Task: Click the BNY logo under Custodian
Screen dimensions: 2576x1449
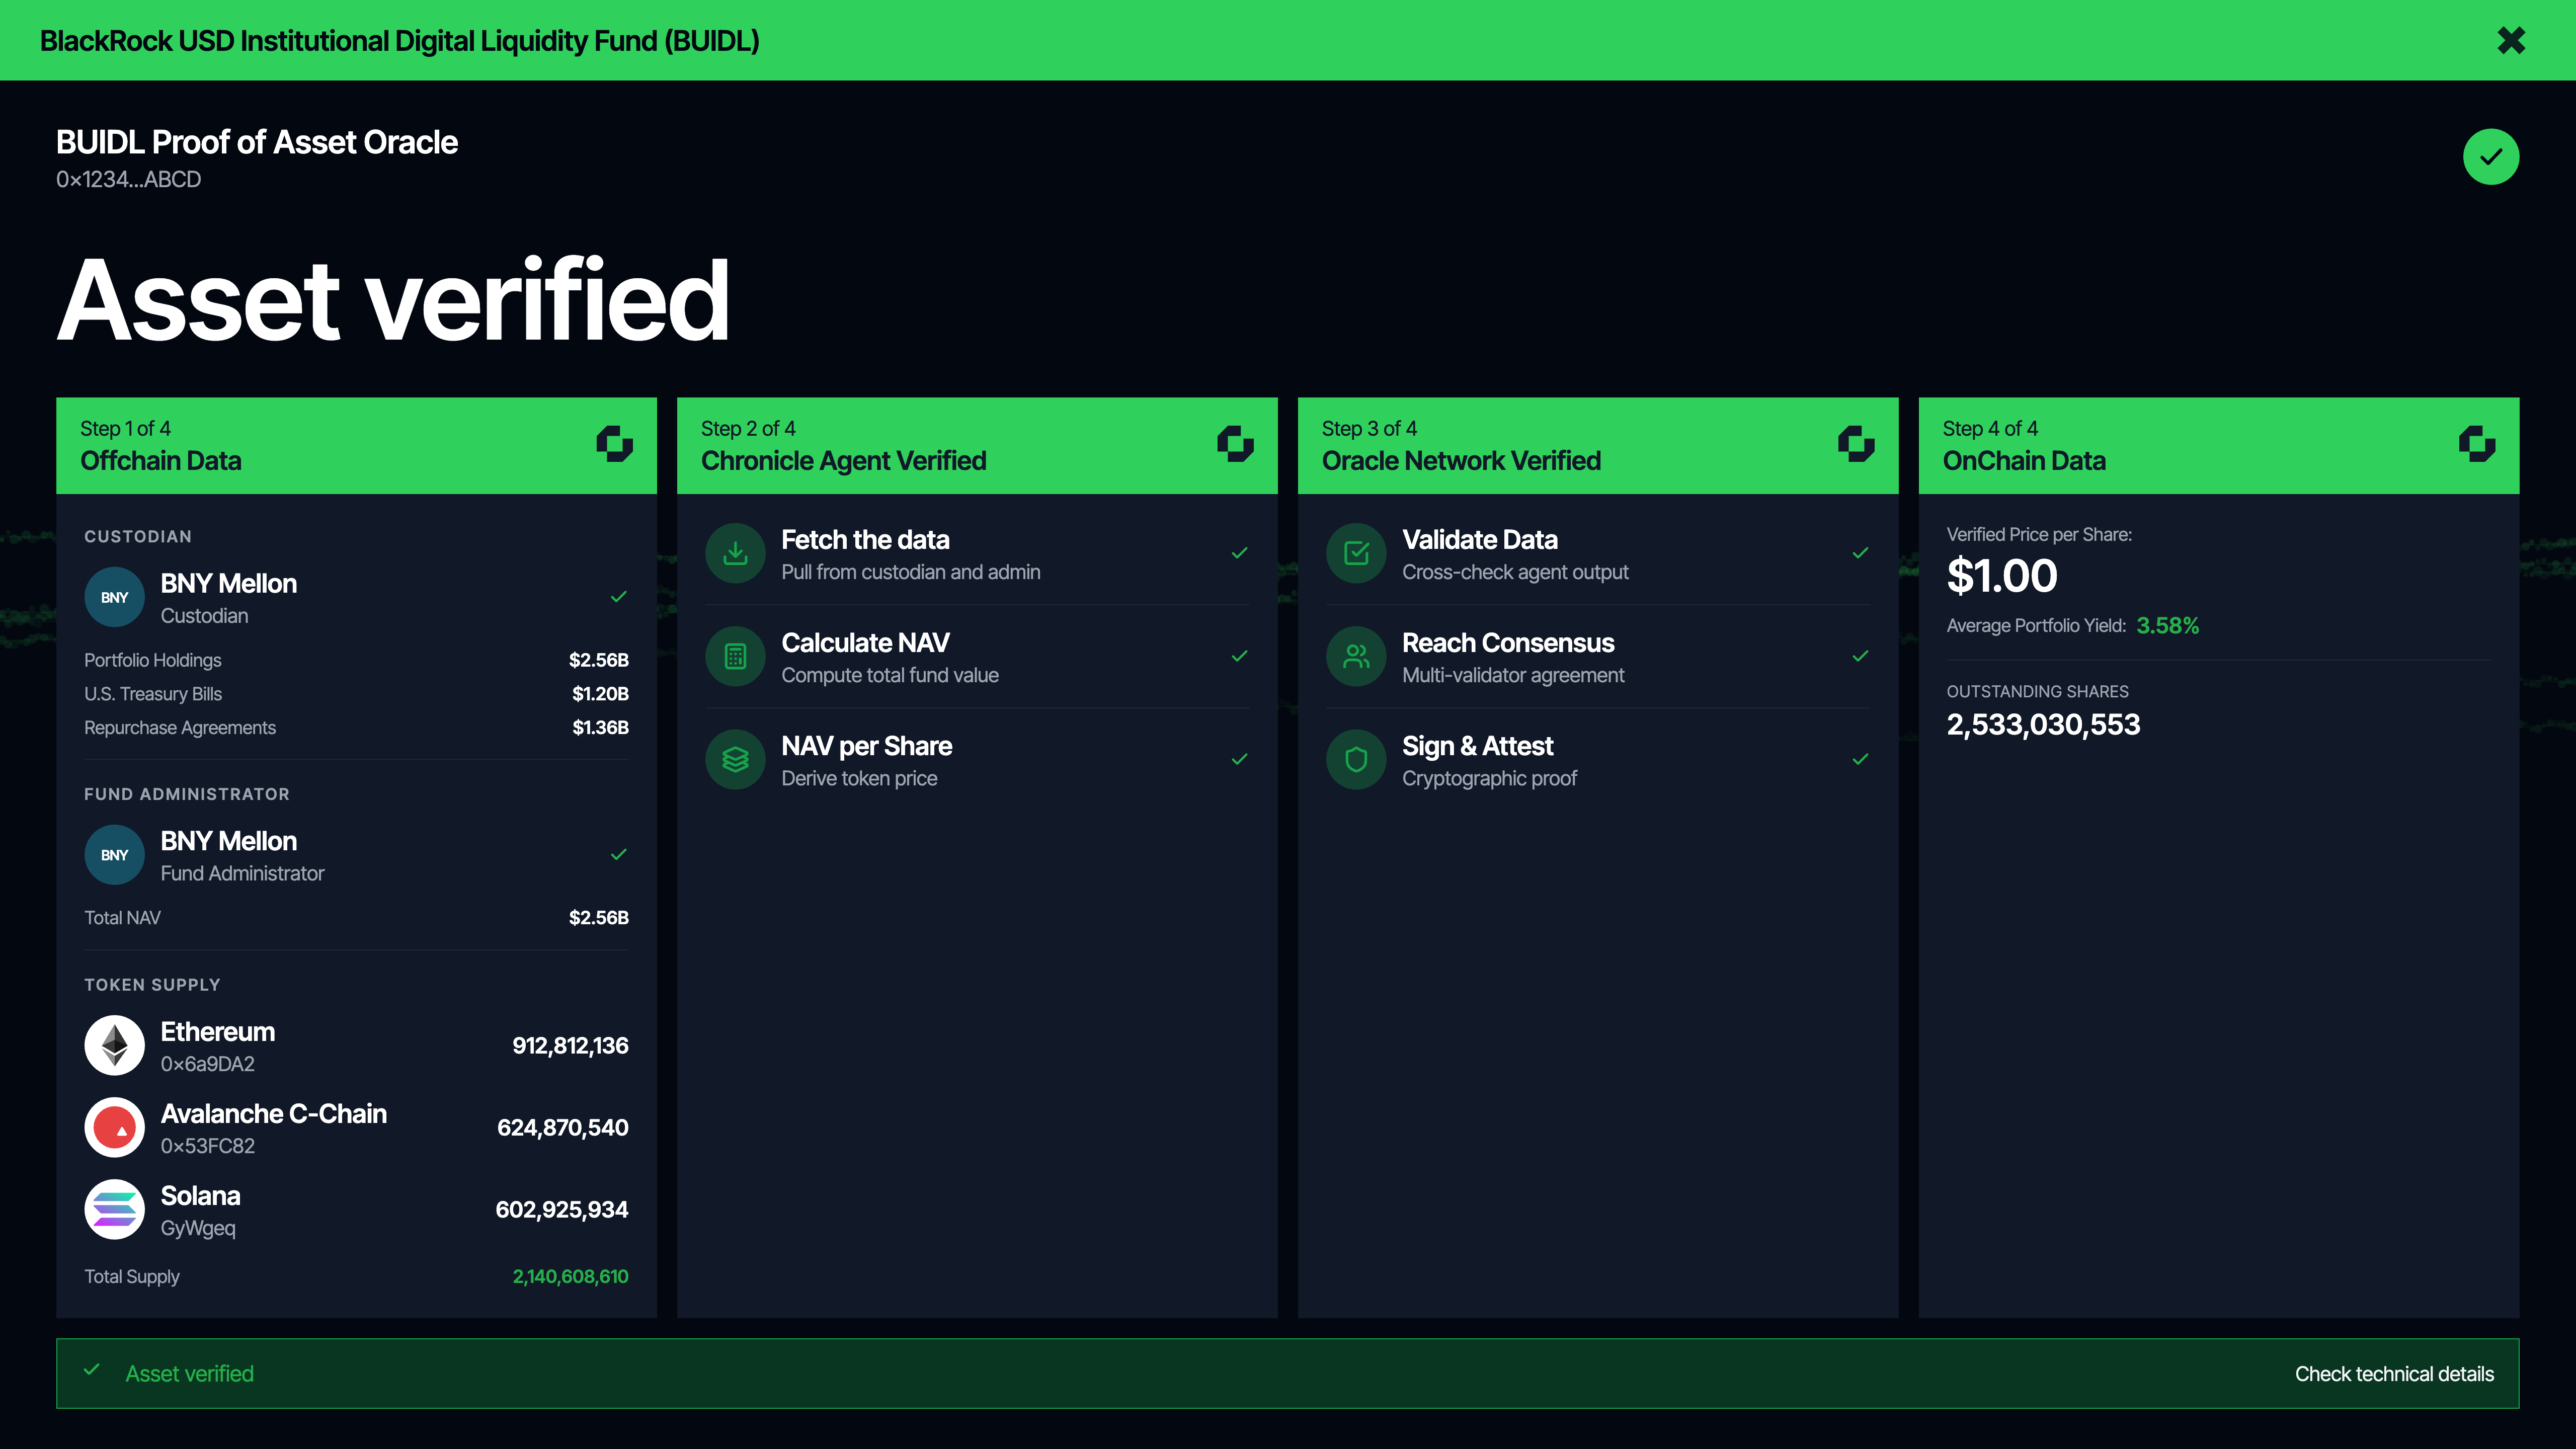Action: coord(114,597)
